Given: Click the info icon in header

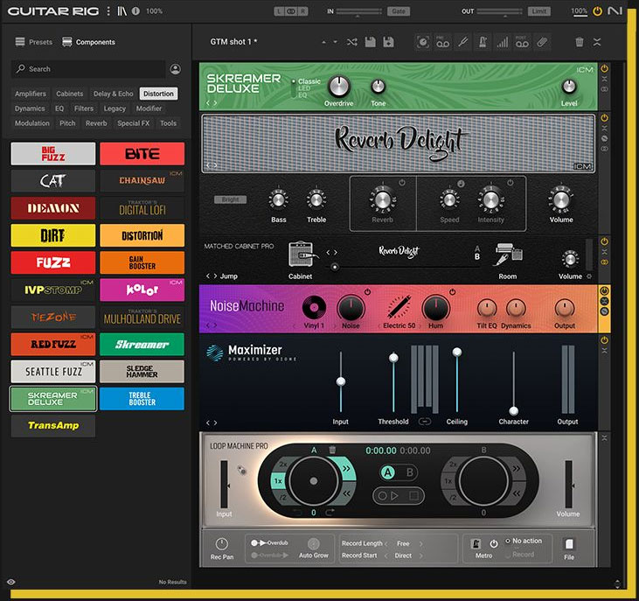Looking at the screenshot, I should point(135,11).
